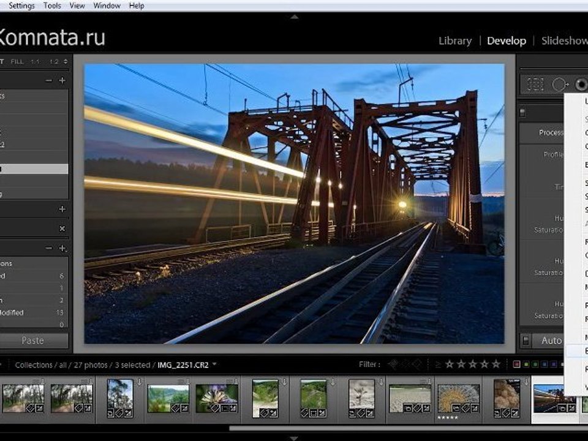
Task: Select the Crop Overlay tool icon
Action: coord(535,85)
